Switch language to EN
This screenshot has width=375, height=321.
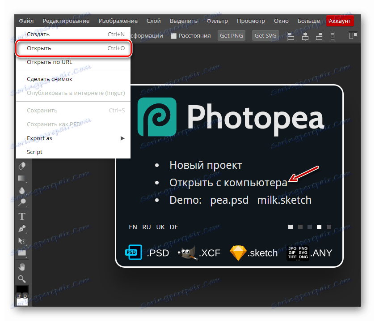[x=133, y=227]
